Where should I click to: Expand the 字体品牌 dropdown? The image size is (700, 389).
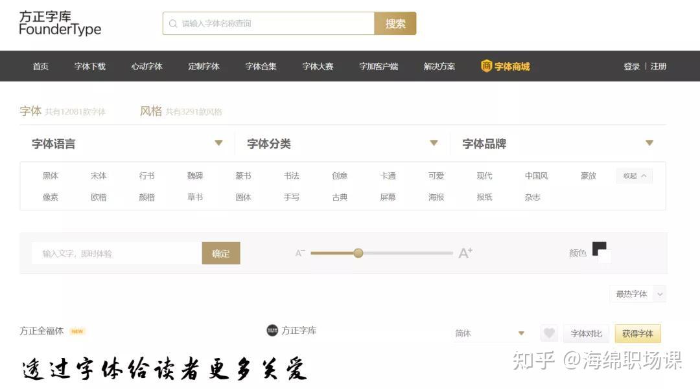pyautogui.click(x=649, y=143)
